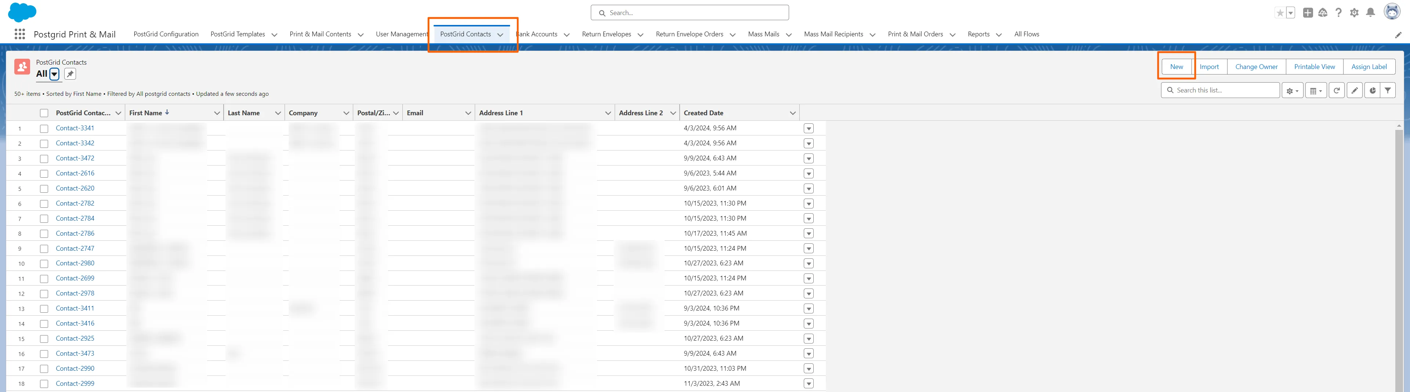
Task: Open the Contact-2747 record link
Action: coord(75,248)
